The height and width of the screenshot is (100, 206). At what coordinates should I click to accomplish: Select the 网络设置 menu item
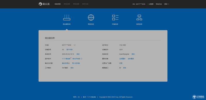coord(67,4)
